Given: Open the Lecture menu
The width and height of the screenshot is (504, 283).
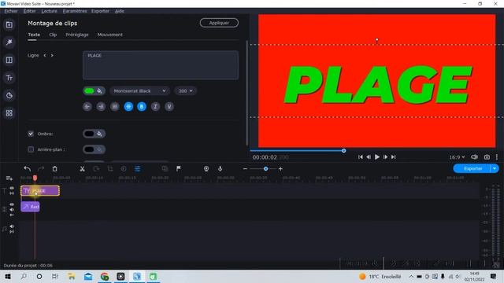Looking at the screenshot, I should pos(49,11).
